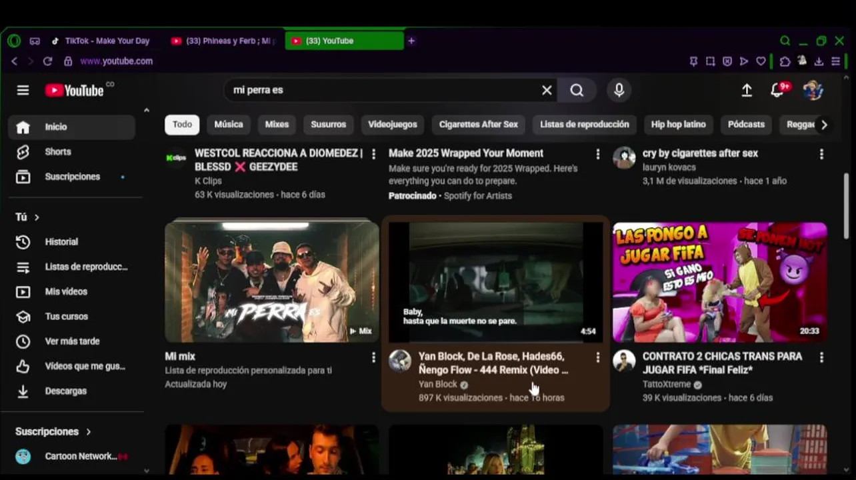The image size is (856, 480).
Task: Select the Mixes filter chip
Action: coord(277,125)
